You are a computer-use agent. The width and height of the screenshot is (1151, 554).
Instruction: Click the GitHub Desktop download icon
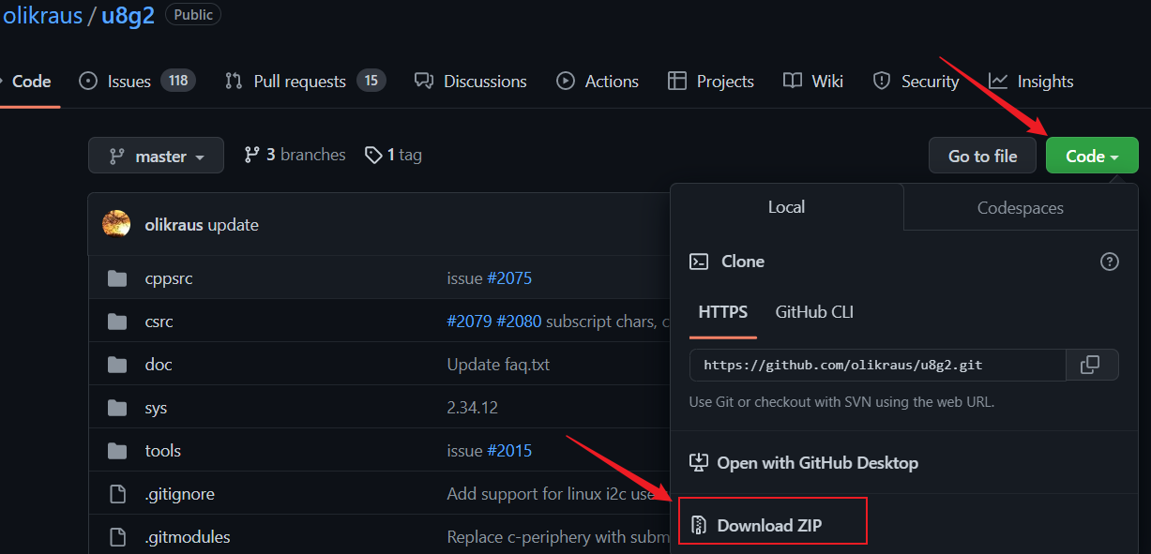[699, 462]
